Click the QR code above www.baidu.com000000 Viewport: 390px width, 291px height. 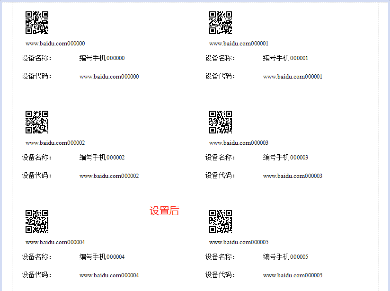[x=37, y=23]
